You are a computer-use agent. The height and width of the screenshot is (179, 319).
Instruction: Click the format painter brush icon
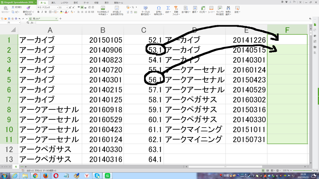(28, 8)
